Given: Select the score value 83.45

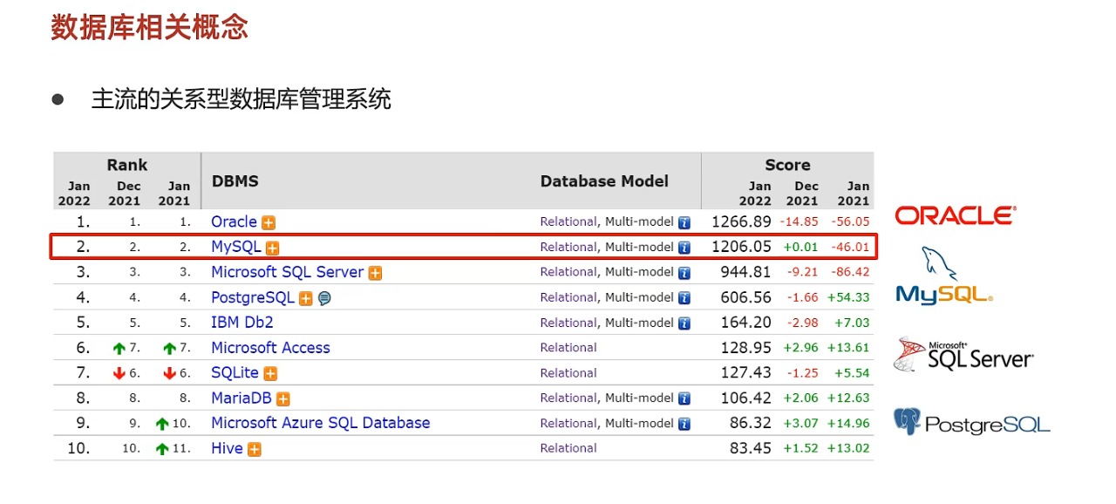Looking at the screenshot, I should tap(750, 448).
